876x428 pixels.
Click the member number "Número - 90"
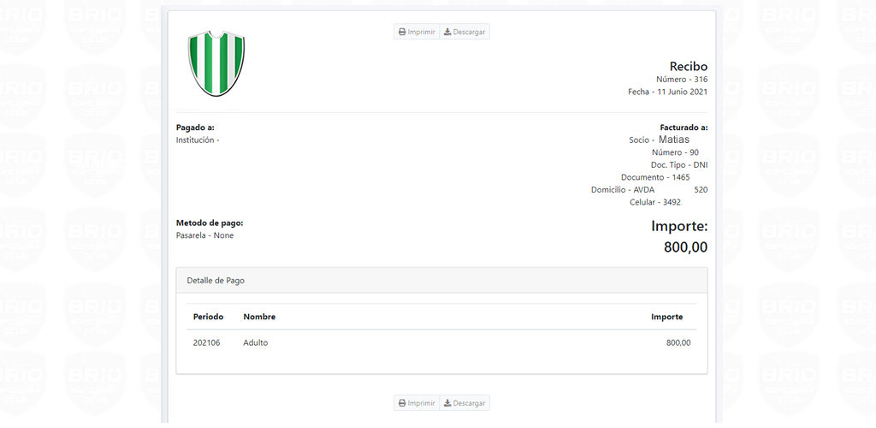[675, 152]
